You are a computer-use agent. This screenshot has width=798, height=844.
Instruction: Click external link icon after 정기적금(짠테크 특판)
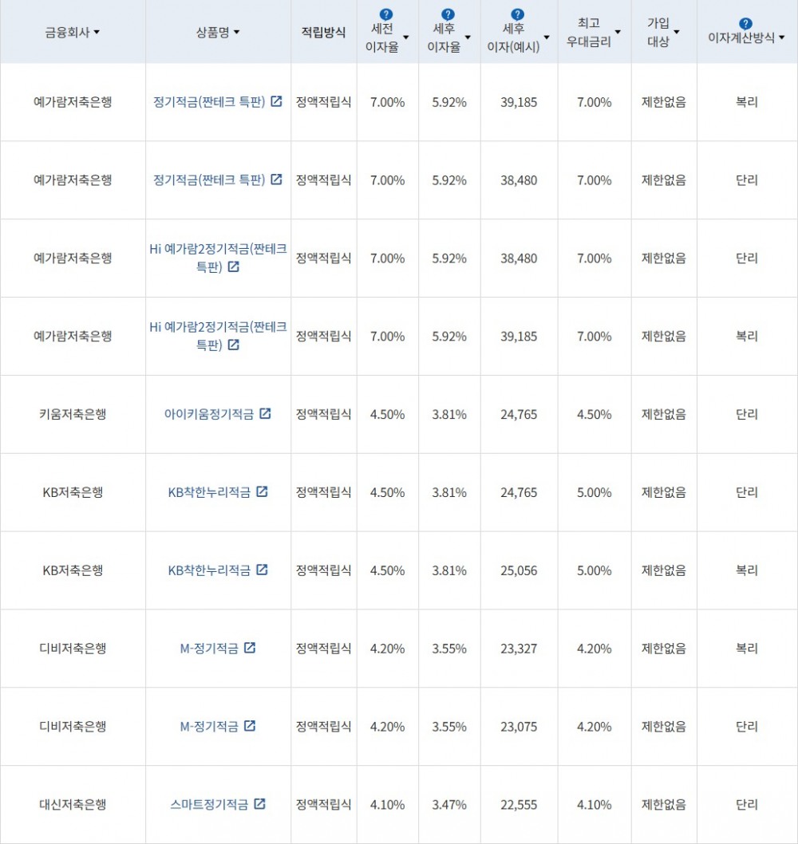[275, 101]
